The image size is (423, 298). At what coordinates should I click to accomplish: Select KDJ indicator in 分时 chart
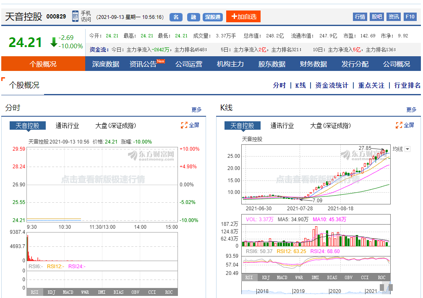point(51,292)
